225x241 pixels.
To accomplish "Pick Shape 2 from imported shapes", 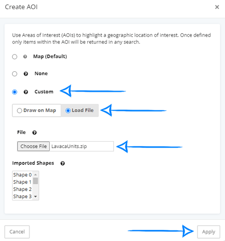I will (x=23, y=189).
